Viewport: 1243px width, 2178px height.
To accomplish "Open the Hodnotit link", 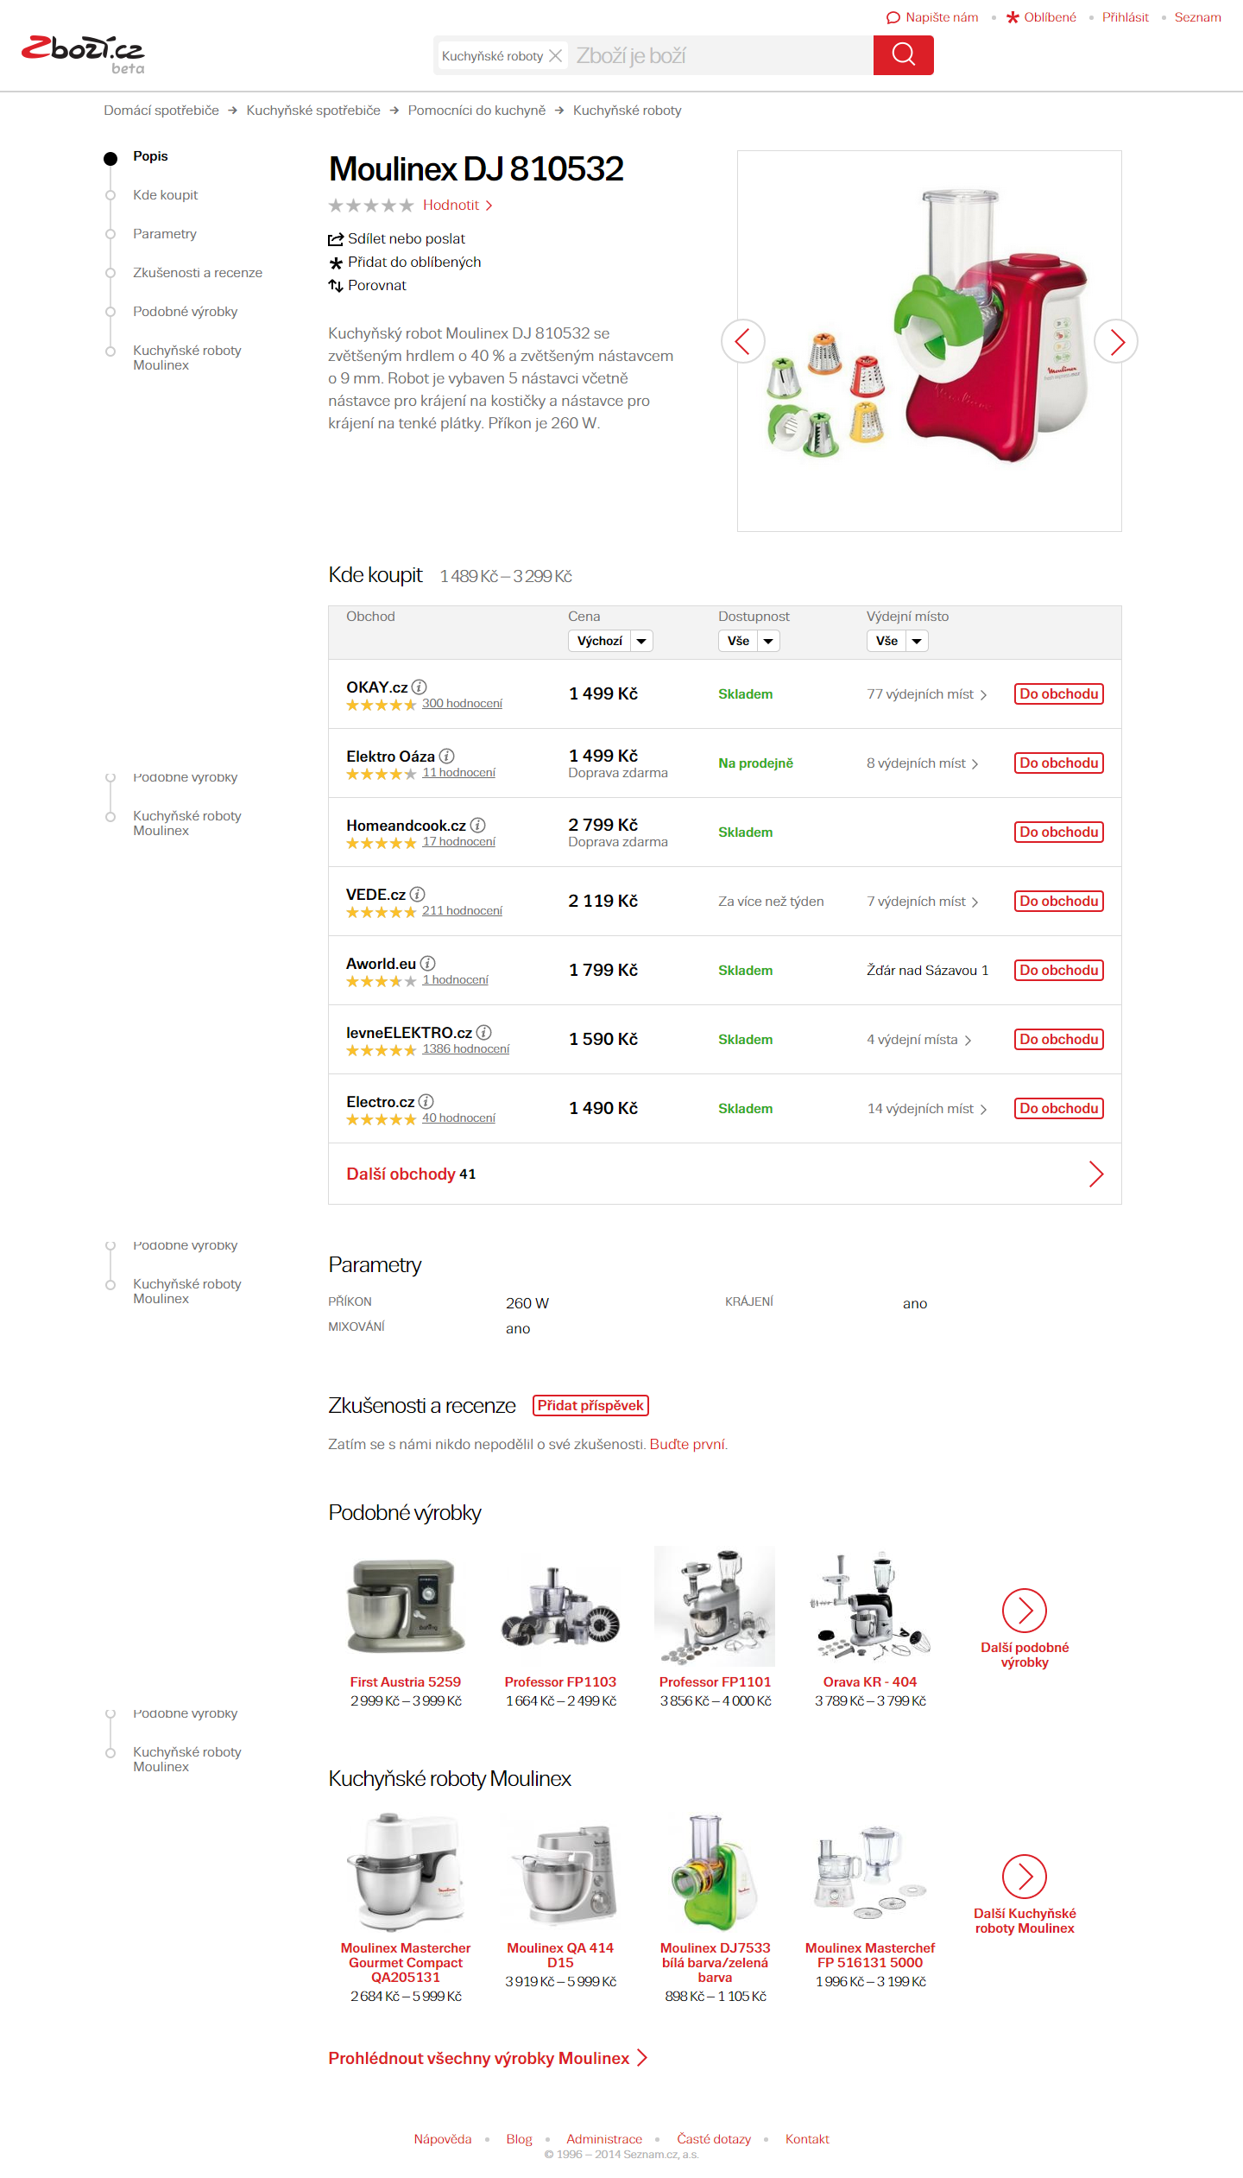I will click(457, 206).
